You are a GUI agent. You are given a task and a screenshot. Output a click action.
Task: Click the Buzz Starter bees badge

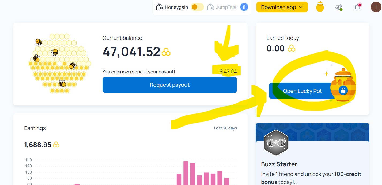276,143
